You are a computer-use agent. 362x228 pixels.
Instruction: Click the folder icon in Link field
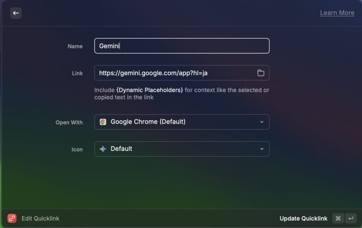261,73
